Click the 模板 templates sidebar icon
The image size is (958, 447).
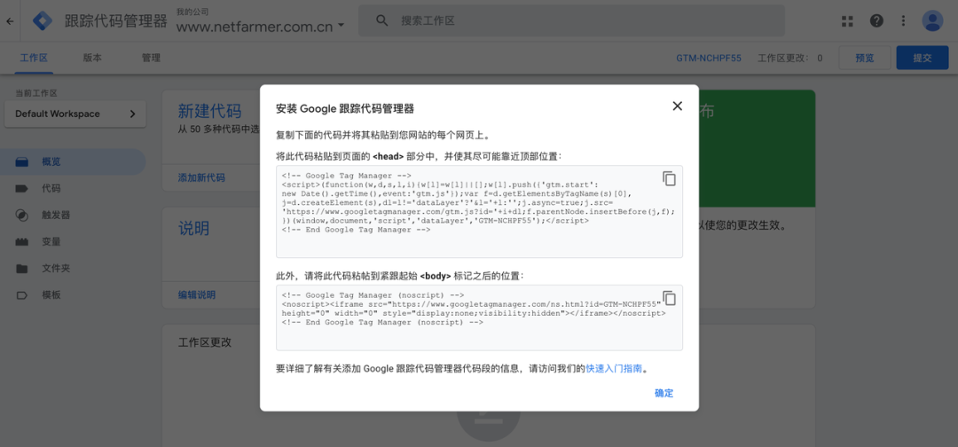(22, 295)
